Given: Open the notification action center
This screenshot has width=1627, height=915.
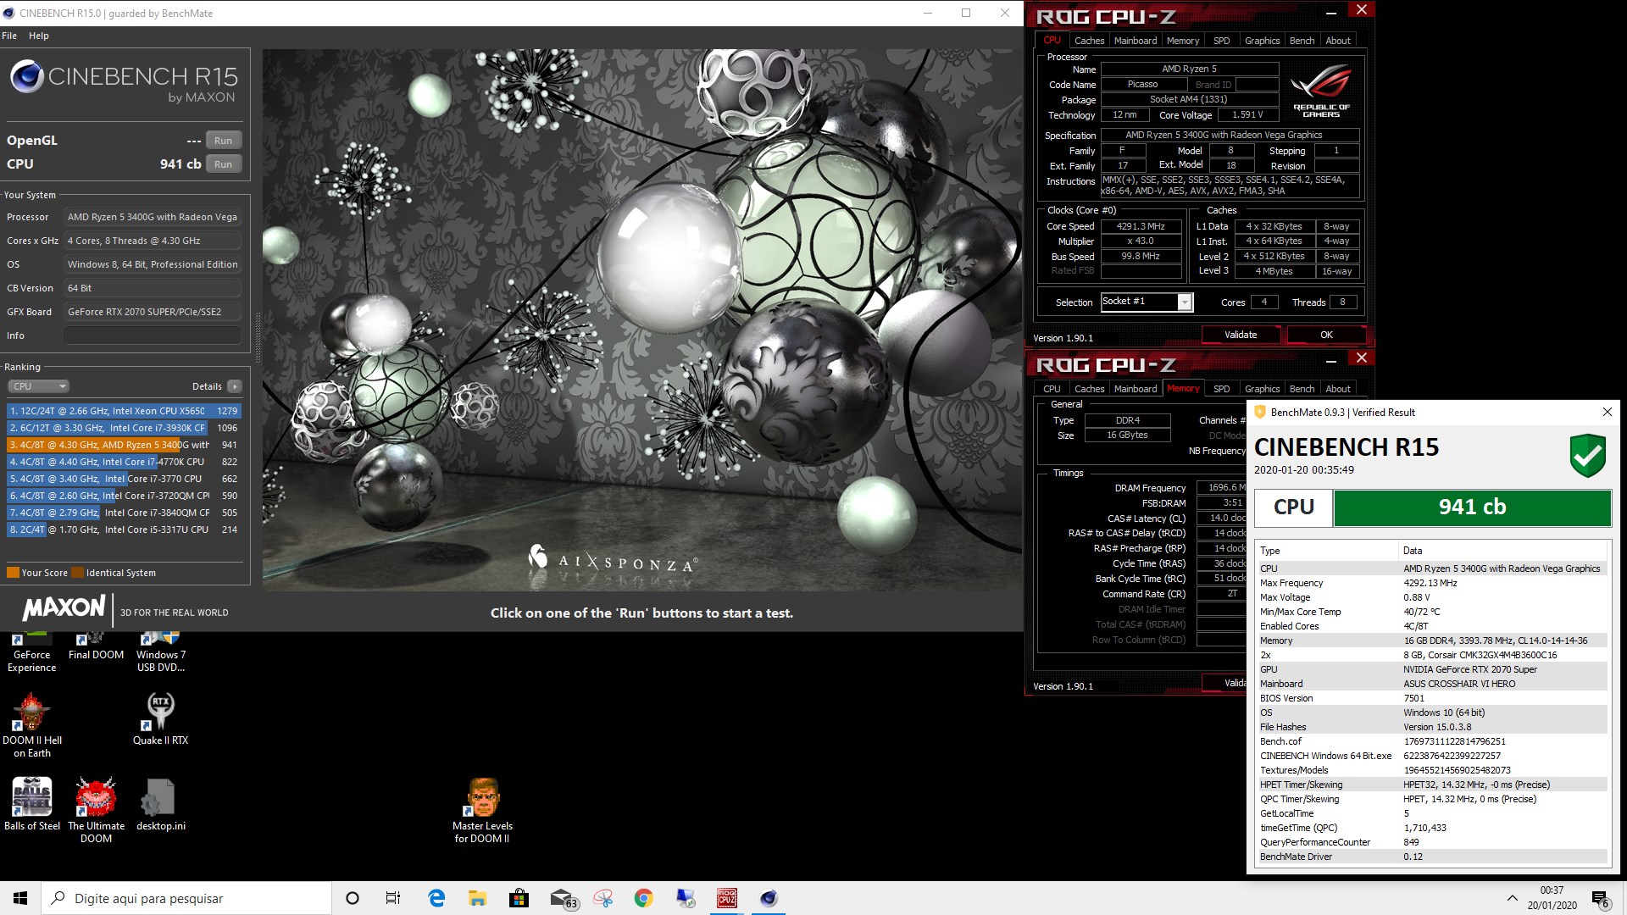Looking at the screenshot, I should pos(1600,899).
